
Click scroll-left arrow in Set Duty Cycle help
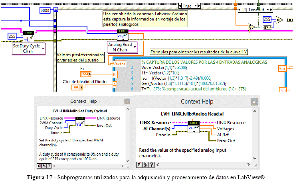[54, 166]
